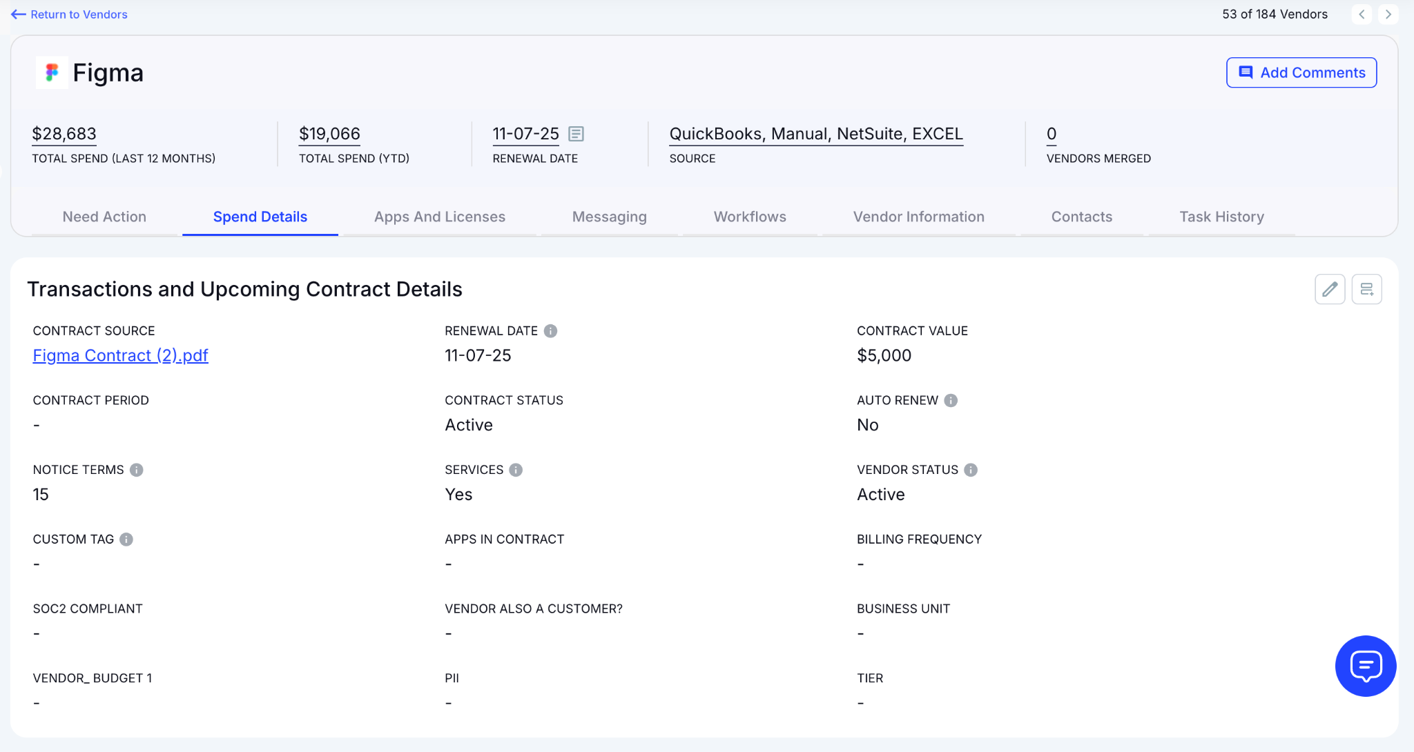This screenshot has width=1414, height=752.
Task: Click the Add Comments button
Action: 1301,72
